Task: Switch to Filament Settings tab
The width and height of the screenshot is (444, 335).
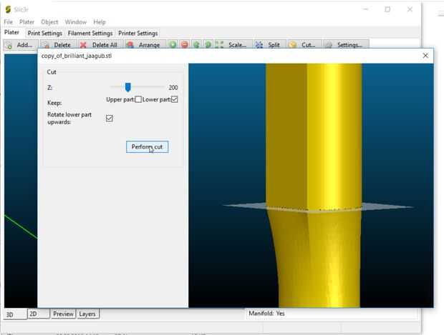Action: [90, 33]
